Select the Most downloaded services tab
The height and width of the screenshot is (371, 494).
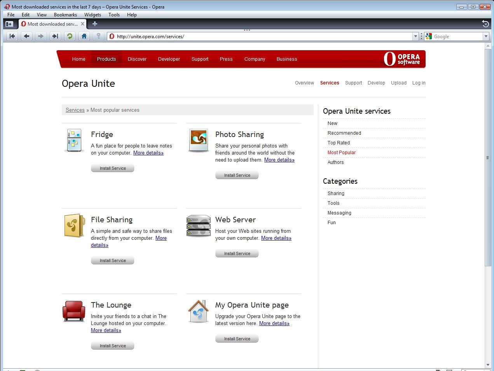pyautogui.click(x=51, y=23)
